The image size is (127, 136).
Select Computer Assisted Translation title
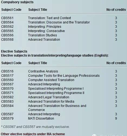[x=51, y=80]
